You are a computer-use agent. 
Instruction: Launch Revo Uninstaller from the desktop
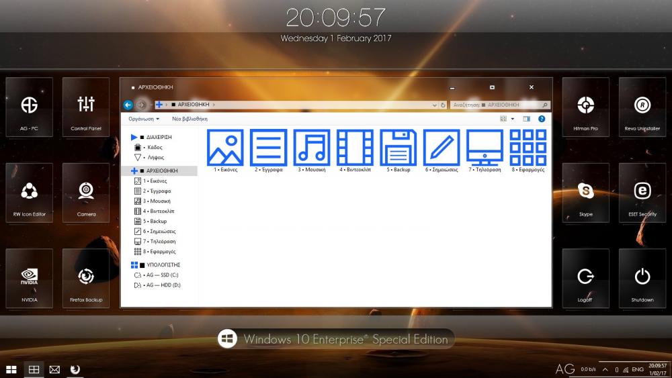tap(642, 107)
